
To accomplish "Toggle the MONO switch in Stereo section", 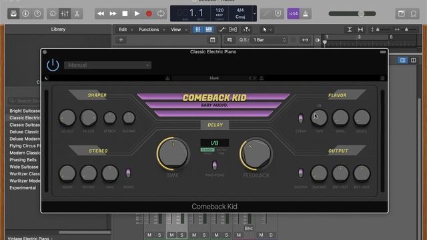I will point(128,173).
